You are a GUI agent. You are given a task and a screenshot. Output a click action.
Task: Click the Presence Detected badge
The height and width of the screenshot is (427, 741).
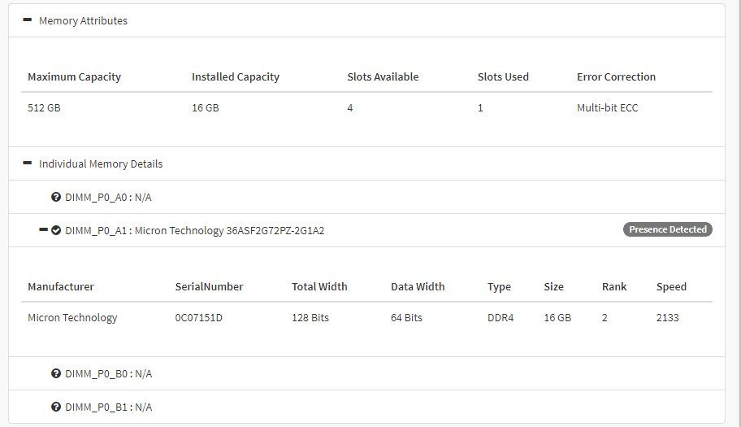click(x=667, y=229)
